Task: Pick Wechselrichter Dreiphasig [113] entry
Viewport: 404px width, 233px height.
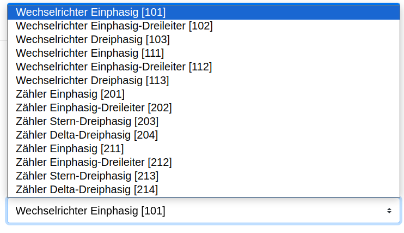Action: tap(204, 80)
